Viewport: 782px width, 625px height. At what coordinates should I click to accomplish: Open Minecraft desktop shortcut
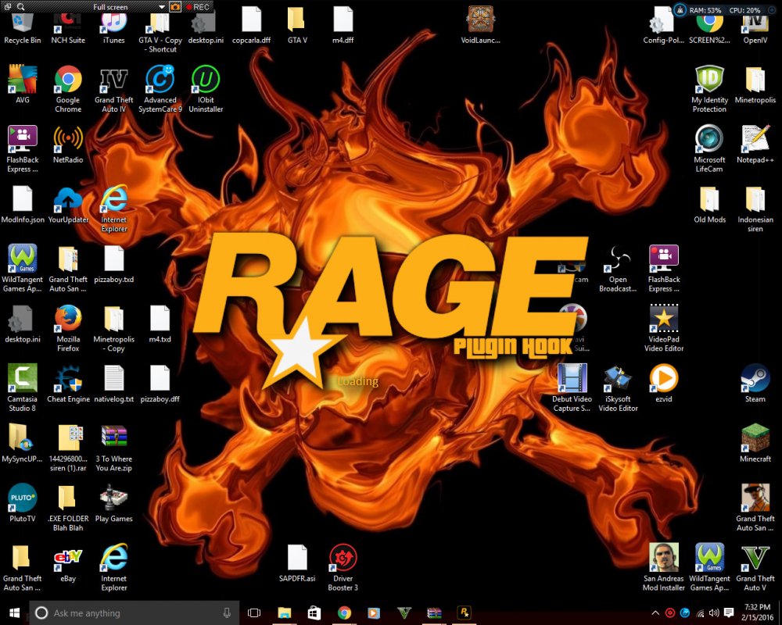click(x=755, y=443)
